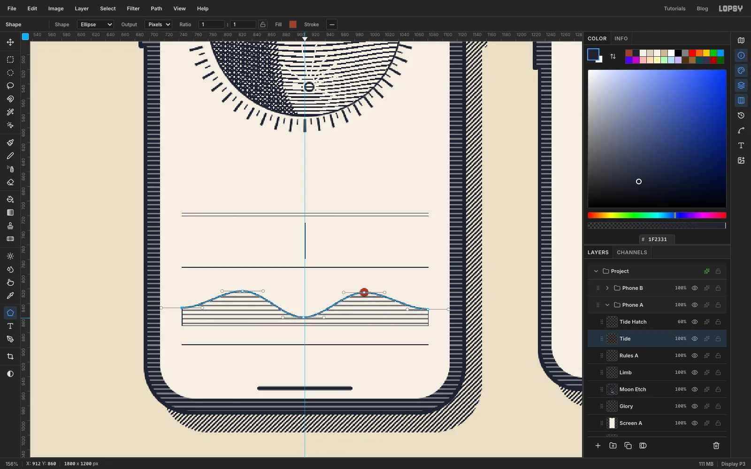Collapse the Phone A group

(x=607, y=305)
